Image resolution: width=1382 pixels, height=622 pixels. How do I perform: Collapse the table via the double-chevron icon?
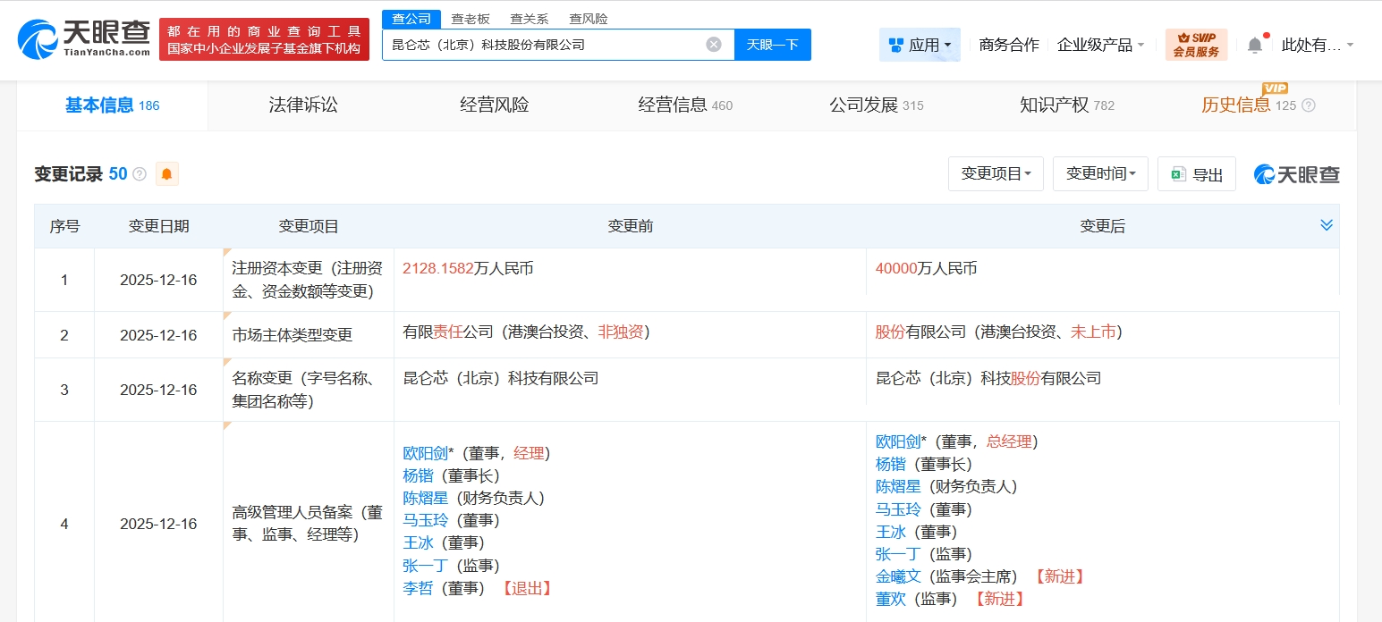coord(1326,225)
